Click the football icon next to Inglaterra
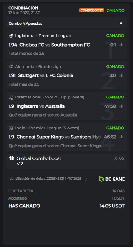Image resolution: width=133 pixels, height=247 pixels. (x=11, y=36)
